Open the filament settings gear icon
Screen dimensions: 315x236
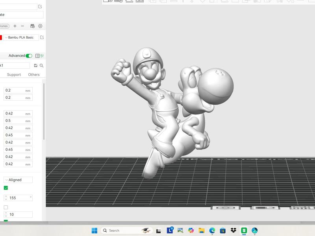[x=40, y=26]
